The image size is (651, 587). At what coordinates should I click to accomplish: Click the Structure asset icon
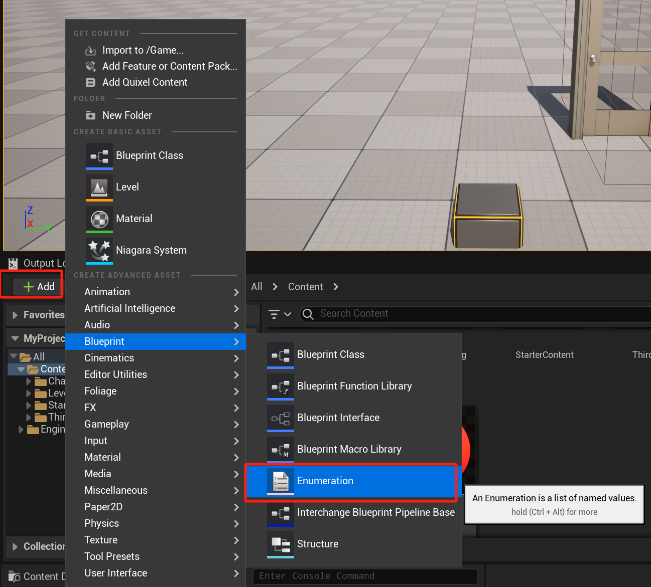pyautogui.click(x=281, y=545)
